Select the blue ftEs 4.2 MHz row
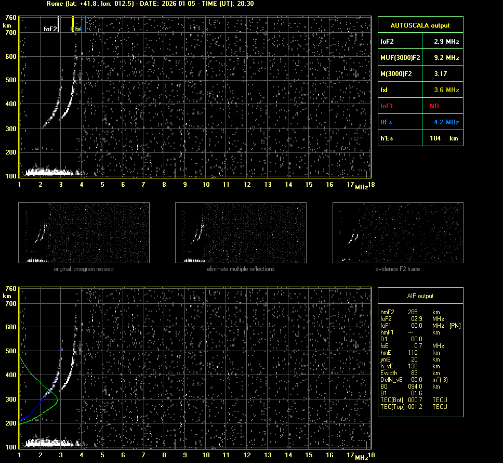503x463 pixels. 420,122
